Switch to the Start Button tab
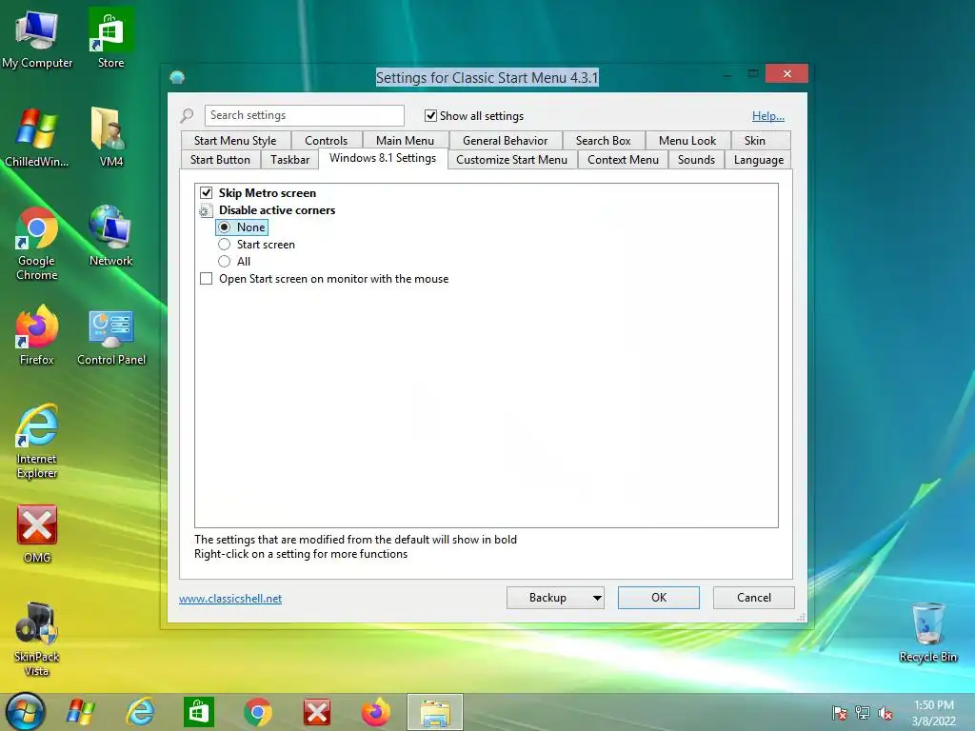Viewport: 975px width, 731px height. (x=220, y=160)
